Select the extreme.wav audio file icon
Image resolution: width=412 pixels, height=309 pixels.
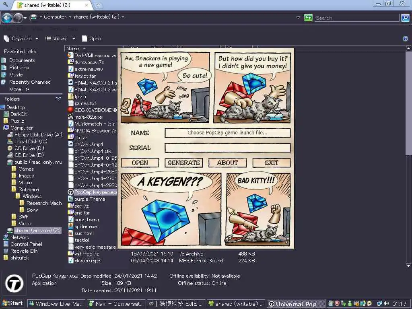[x=71, y=69]
